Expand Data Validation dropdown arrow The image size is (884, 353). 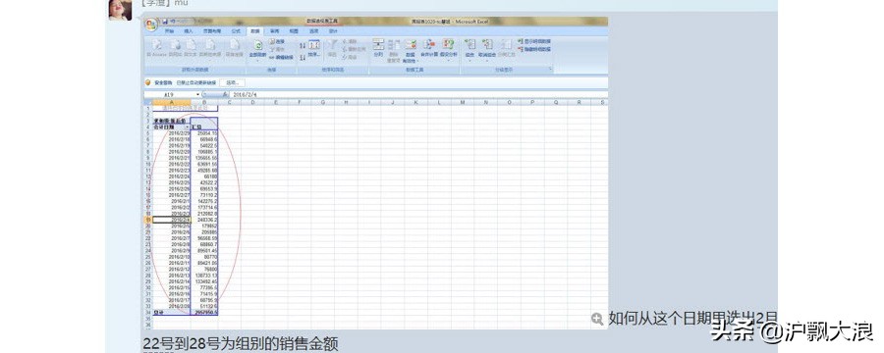tap(417, 61)
